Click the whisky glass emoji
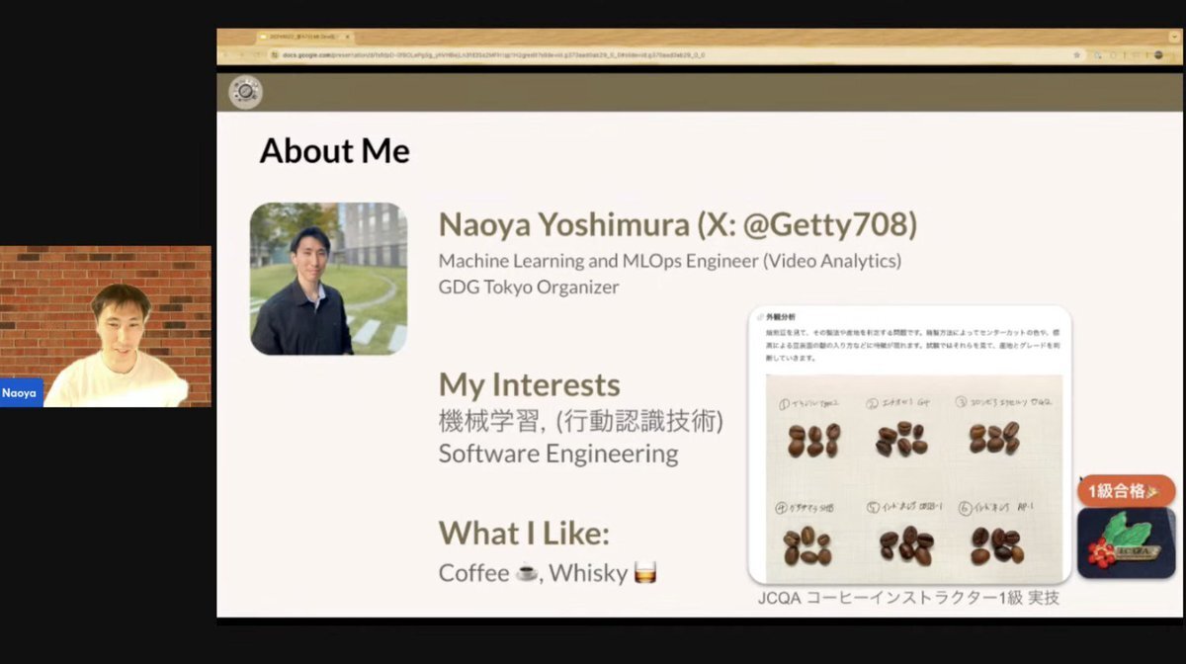 (645, 573)
